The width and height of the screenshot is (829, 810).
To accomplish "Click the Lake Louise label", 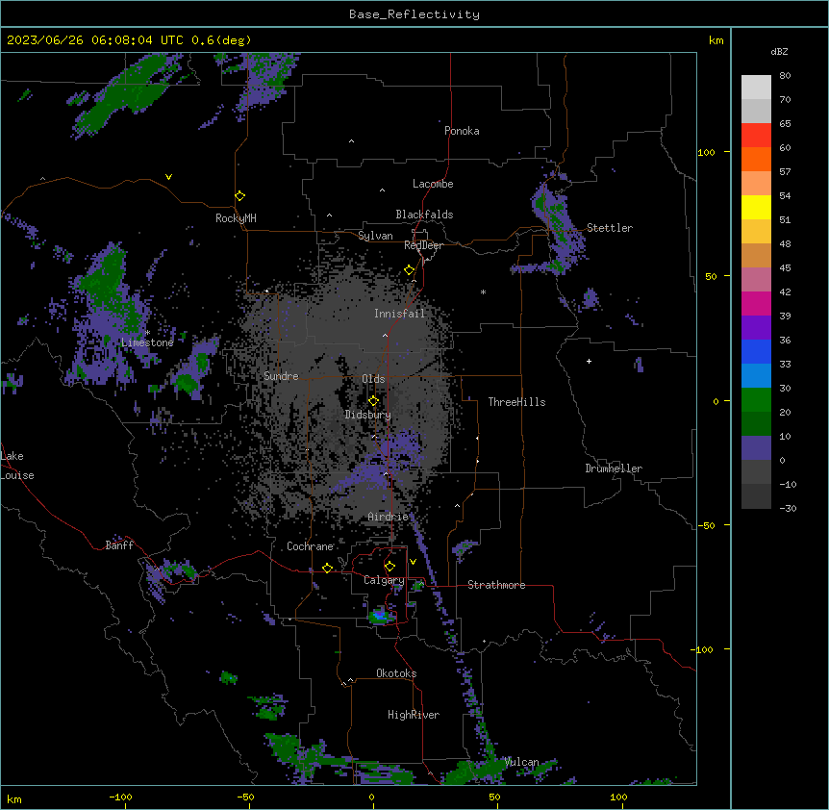I will (x=17, y=466).
